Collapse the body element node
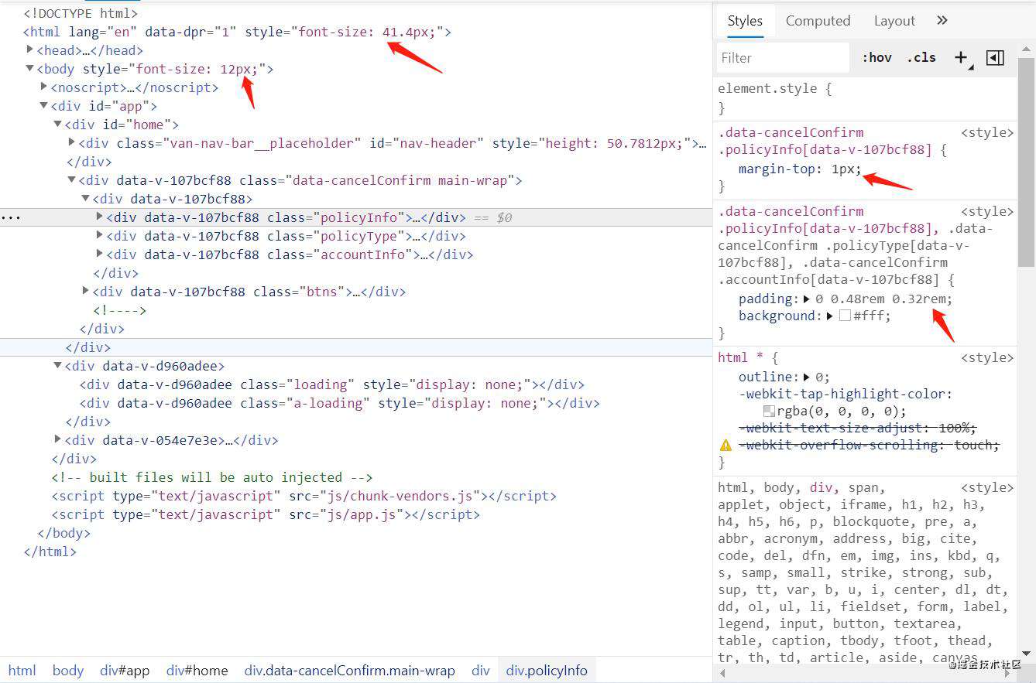The height and width of the screenshot is (683, 1036). (29, 68)
